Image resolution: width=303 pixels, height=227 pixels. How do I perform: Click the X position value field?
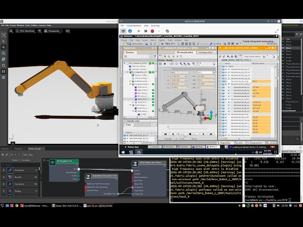coord(179,76)
